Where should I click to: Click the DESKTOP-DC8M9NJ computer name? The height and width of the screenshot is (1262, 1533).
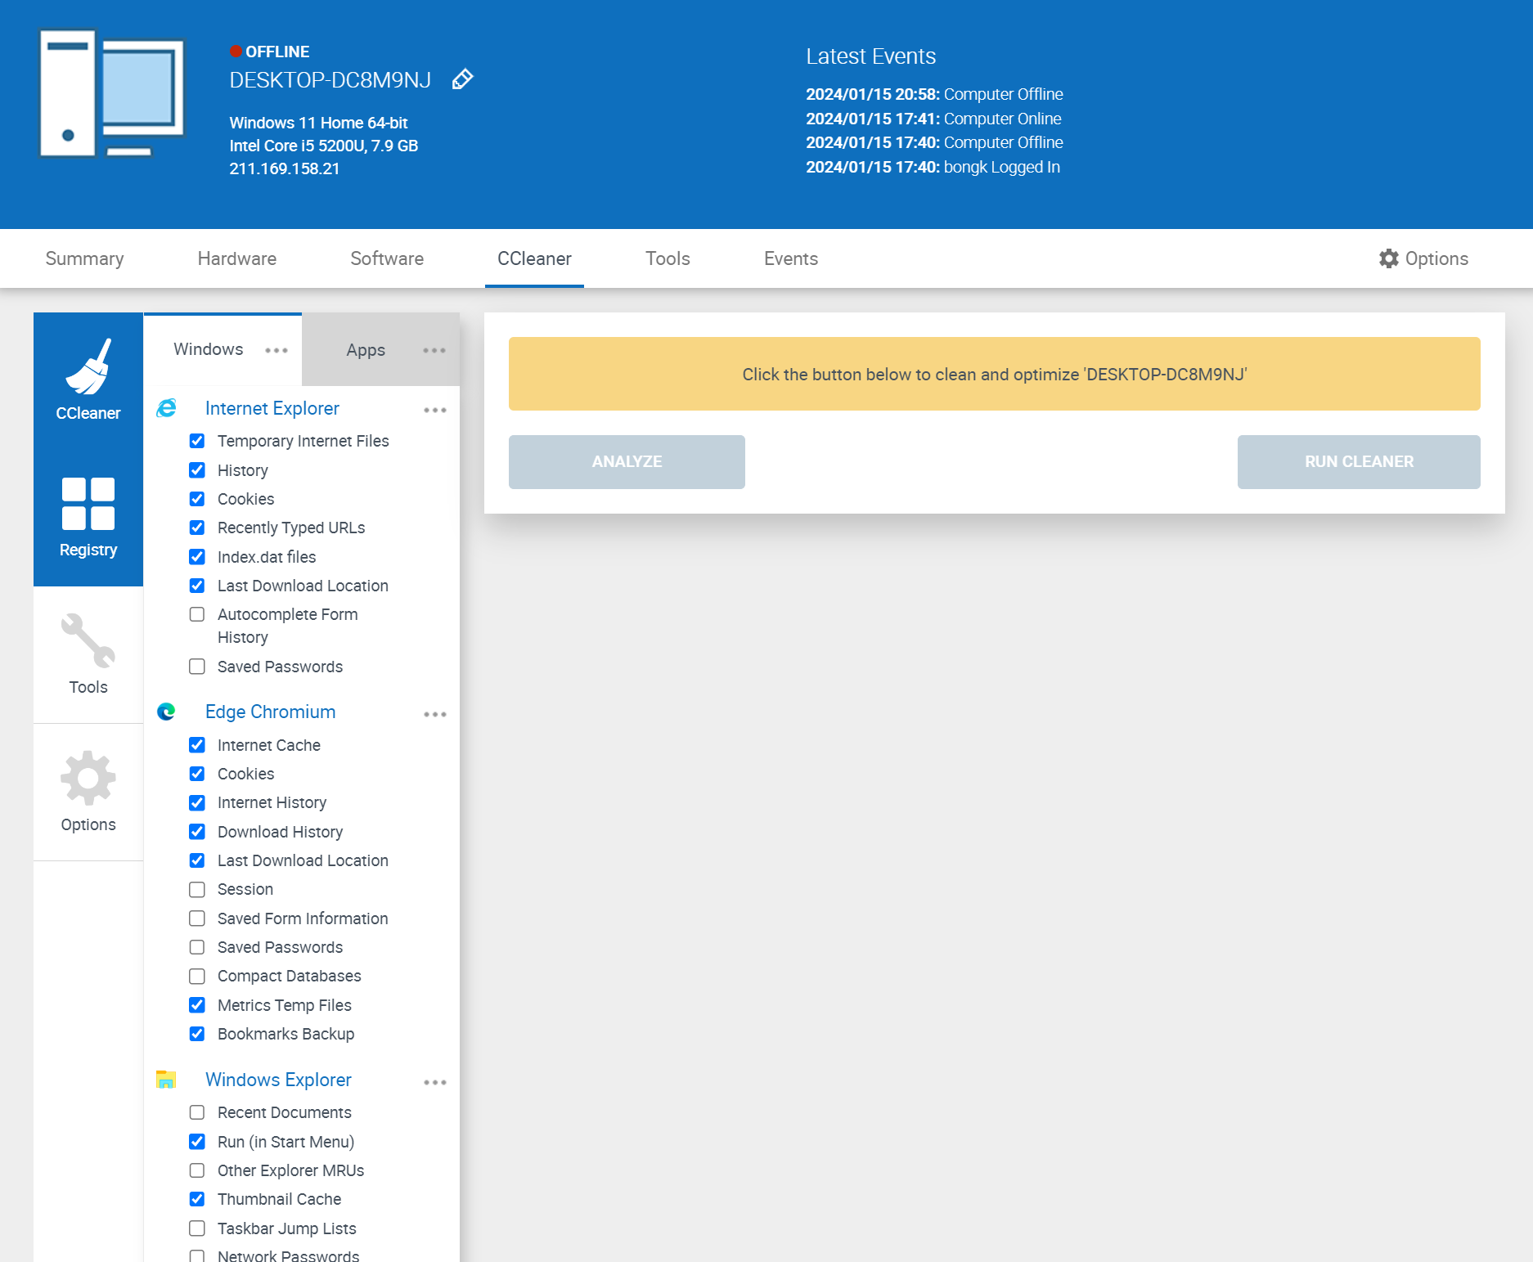click(330, 80)
